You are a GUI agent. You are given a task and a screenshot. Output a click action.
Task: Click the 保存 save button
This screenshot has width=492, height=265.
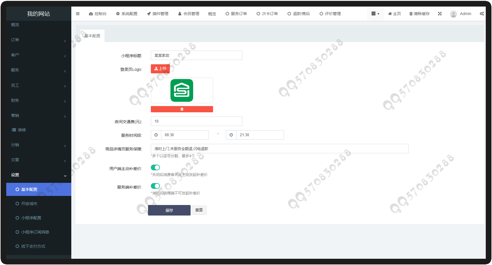(x=169, y=210)
